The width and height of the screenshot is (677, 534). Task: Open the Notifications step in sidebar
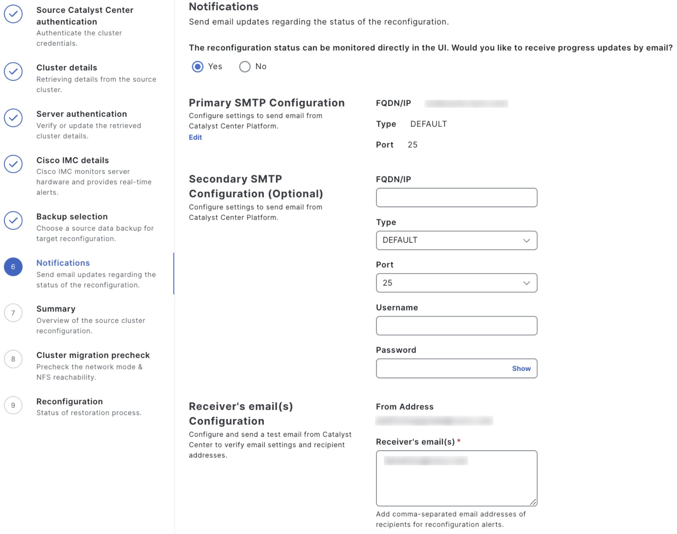click(63, 263)
